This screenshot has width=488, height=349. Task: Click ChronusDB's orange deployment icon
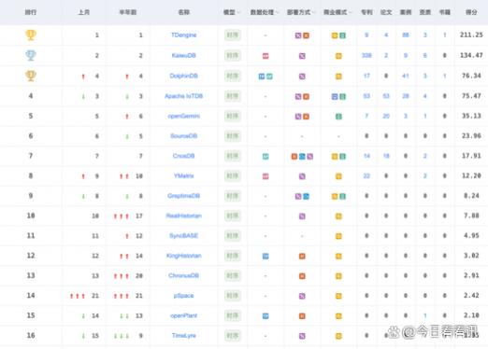(302, 276)
